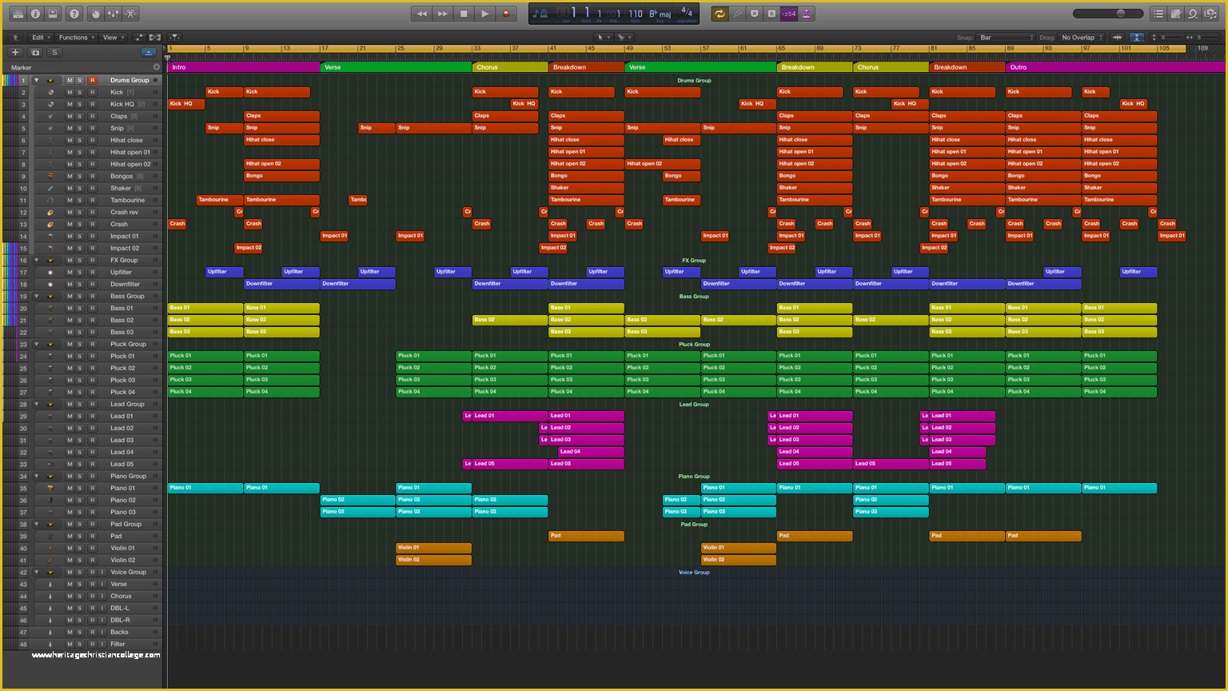
Task: Click the Stop transport button
Action: click(464, 14)
